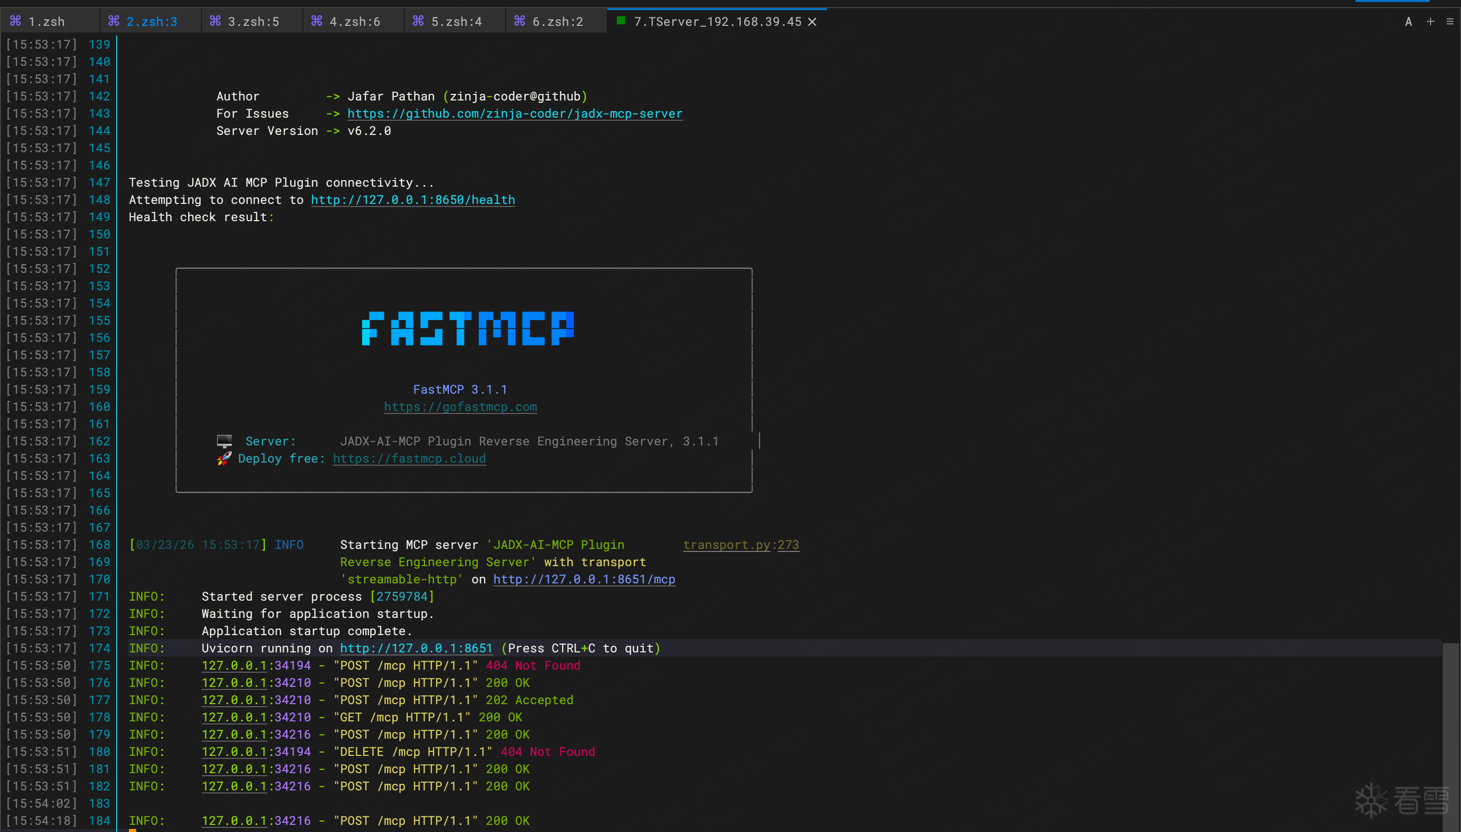
Task: Click the Uvicorn http://127.0.0.1:8651 URL
Action: point(416,648)
